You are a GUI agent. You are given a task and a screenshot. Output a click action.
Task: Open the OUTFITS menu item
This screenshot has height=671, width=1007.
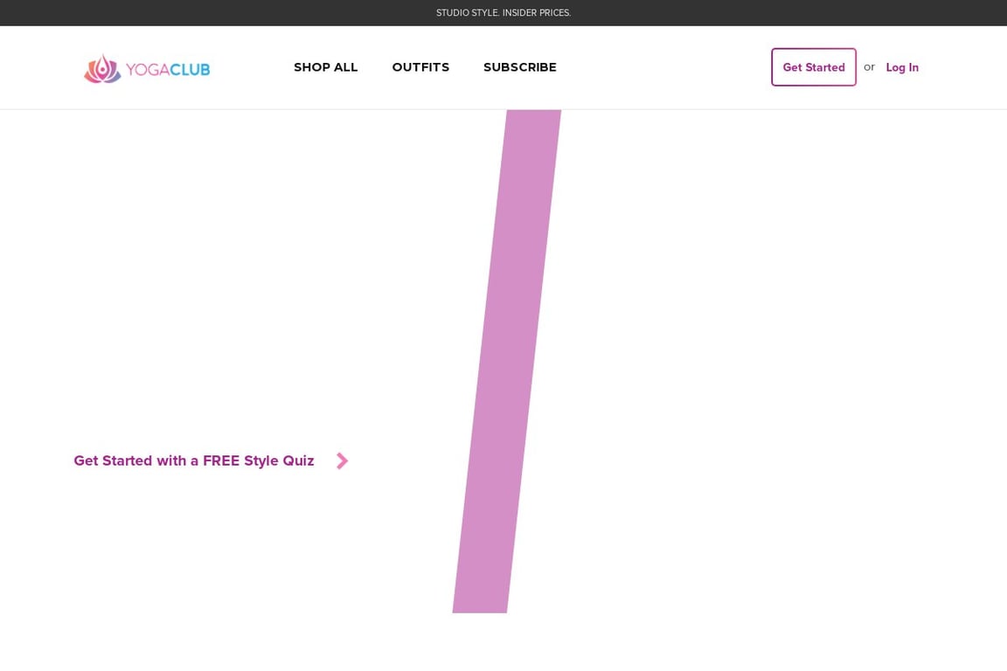tap(420, 67)
